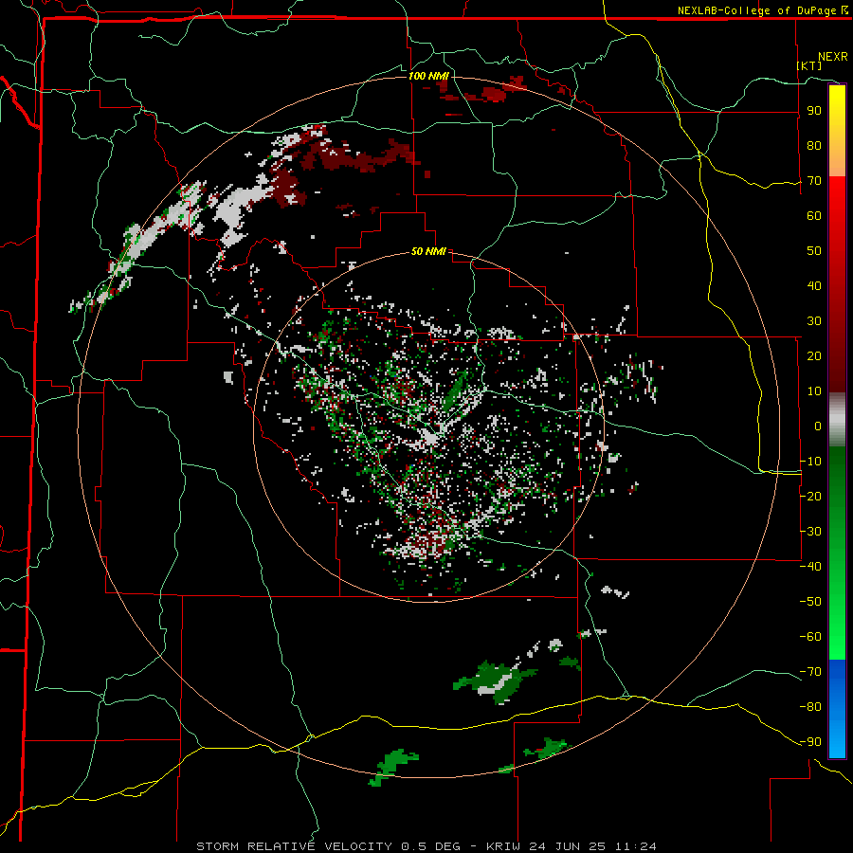
Task: Click the -60 scale value
Action: tap(810, 637)
